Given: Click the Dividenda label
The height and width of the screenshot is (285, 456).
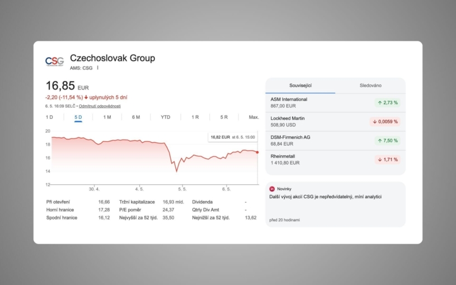Looking at the screenshot, I should tap(203, 202).
